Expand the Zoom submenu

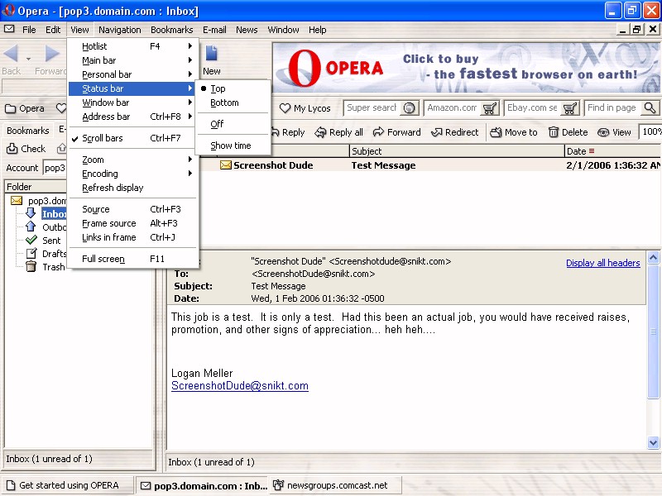click(93, 160)
